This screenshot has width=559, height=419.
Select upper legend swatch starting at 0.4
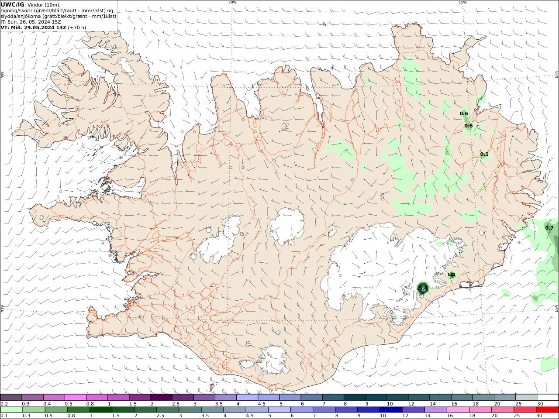tap(54, 398)
